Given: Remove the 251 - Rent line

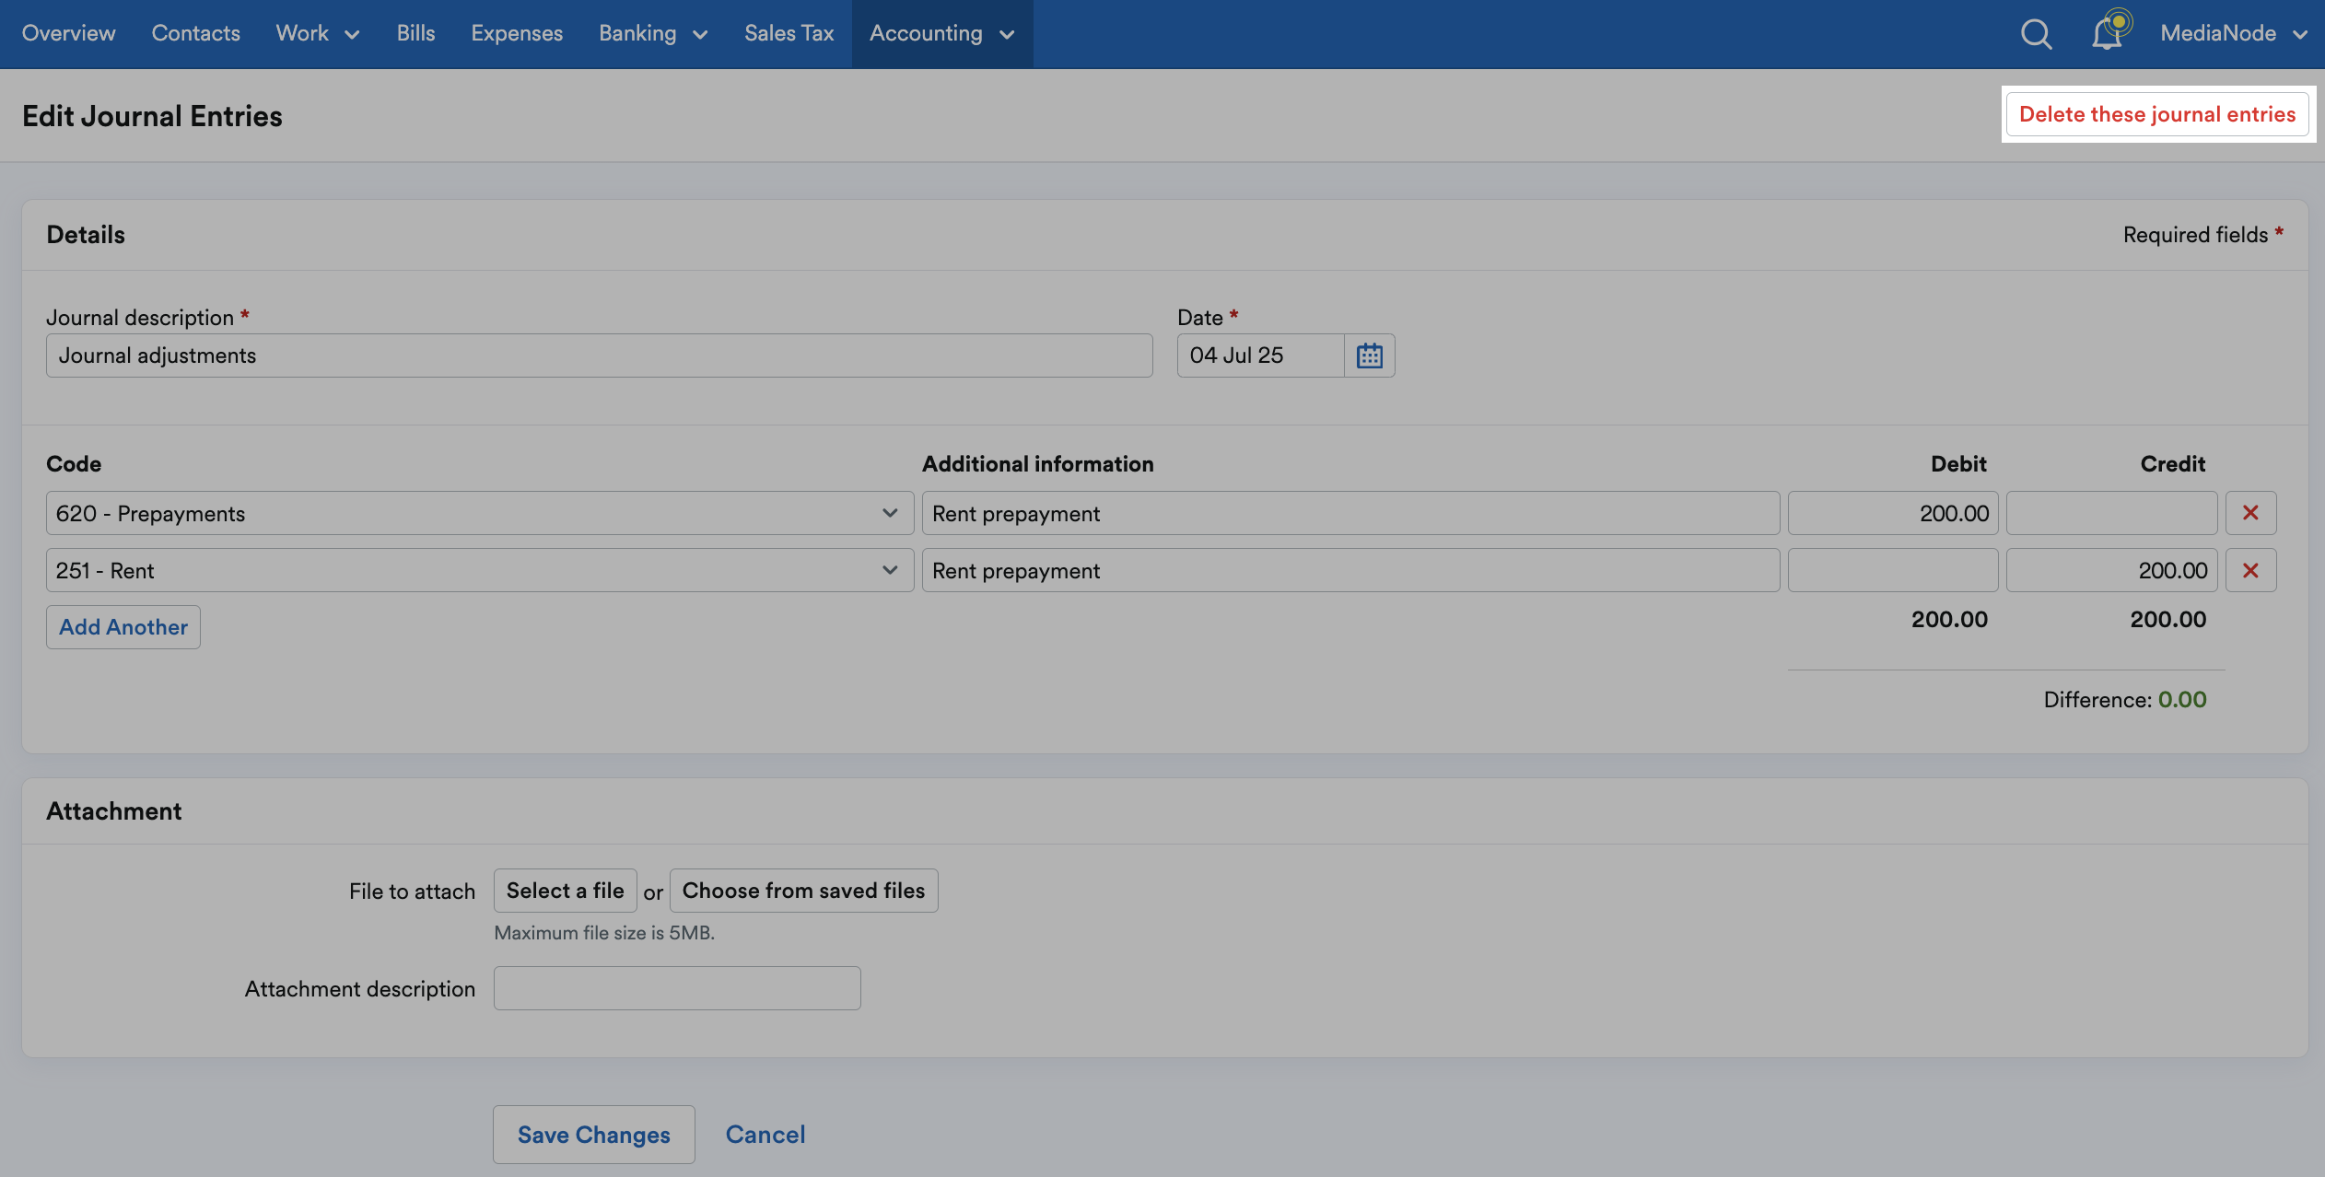Looking at the screenshot, I should 2250,570.
